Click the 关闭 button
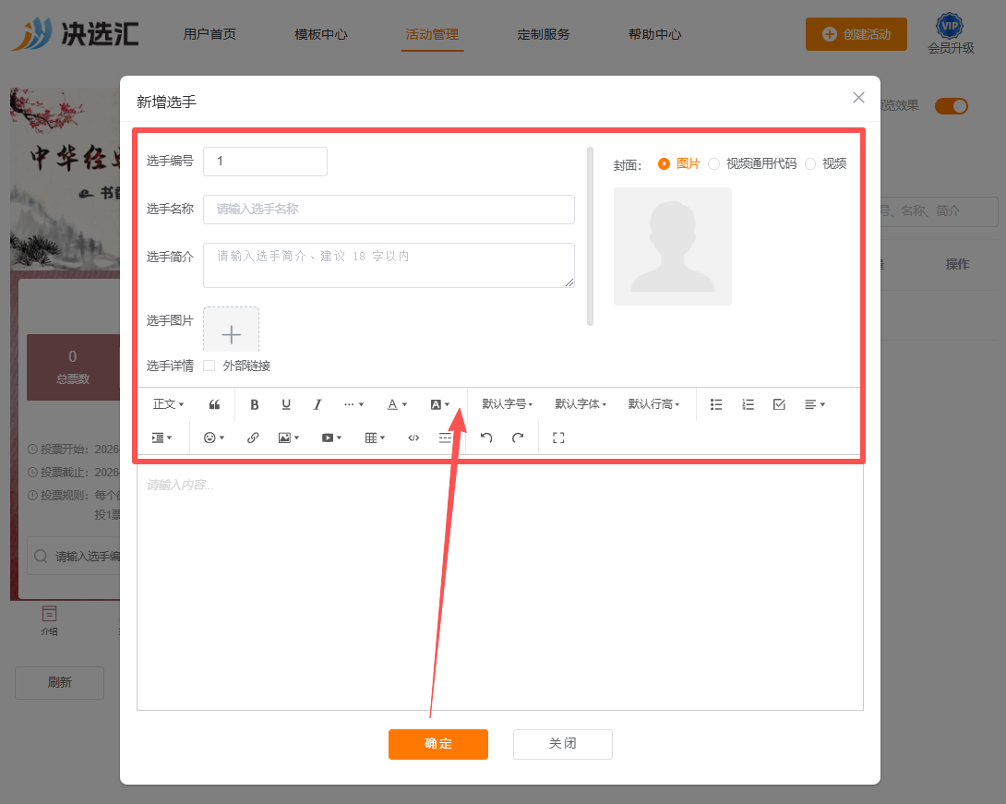1006x804 pixels. tap(563, 744)
